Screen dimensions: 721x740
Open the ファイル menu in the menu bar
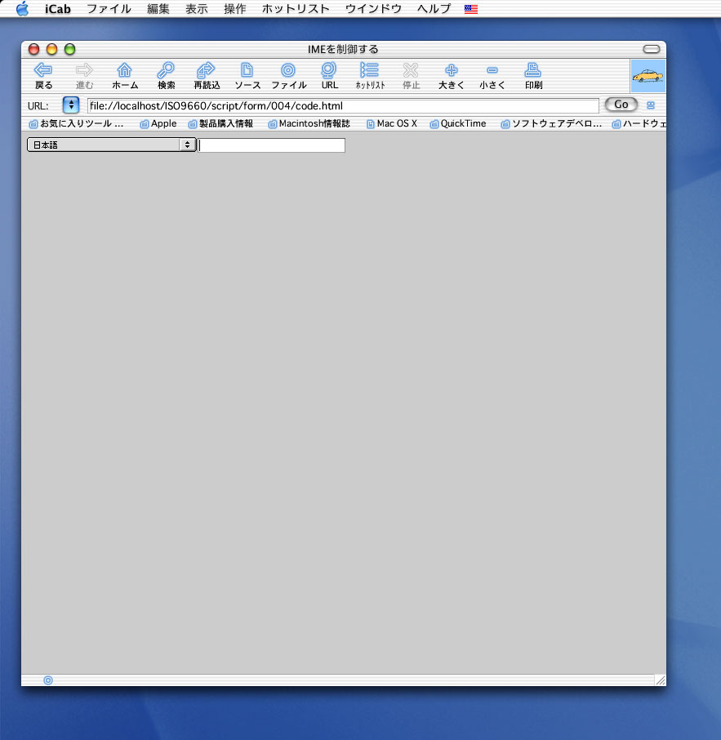coord(109,9)
